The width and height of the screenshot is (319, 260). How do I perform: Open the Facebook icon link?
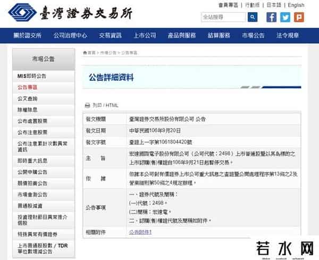tap(271, 17)
